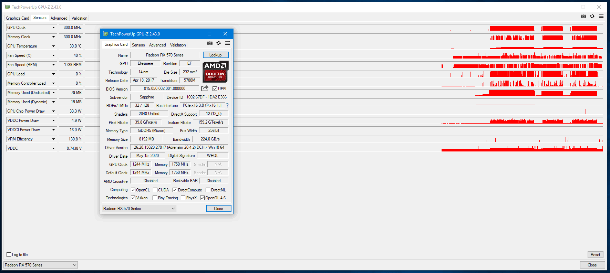
Task: Click Reset button in Sensors window
Action: pos(595,255)
